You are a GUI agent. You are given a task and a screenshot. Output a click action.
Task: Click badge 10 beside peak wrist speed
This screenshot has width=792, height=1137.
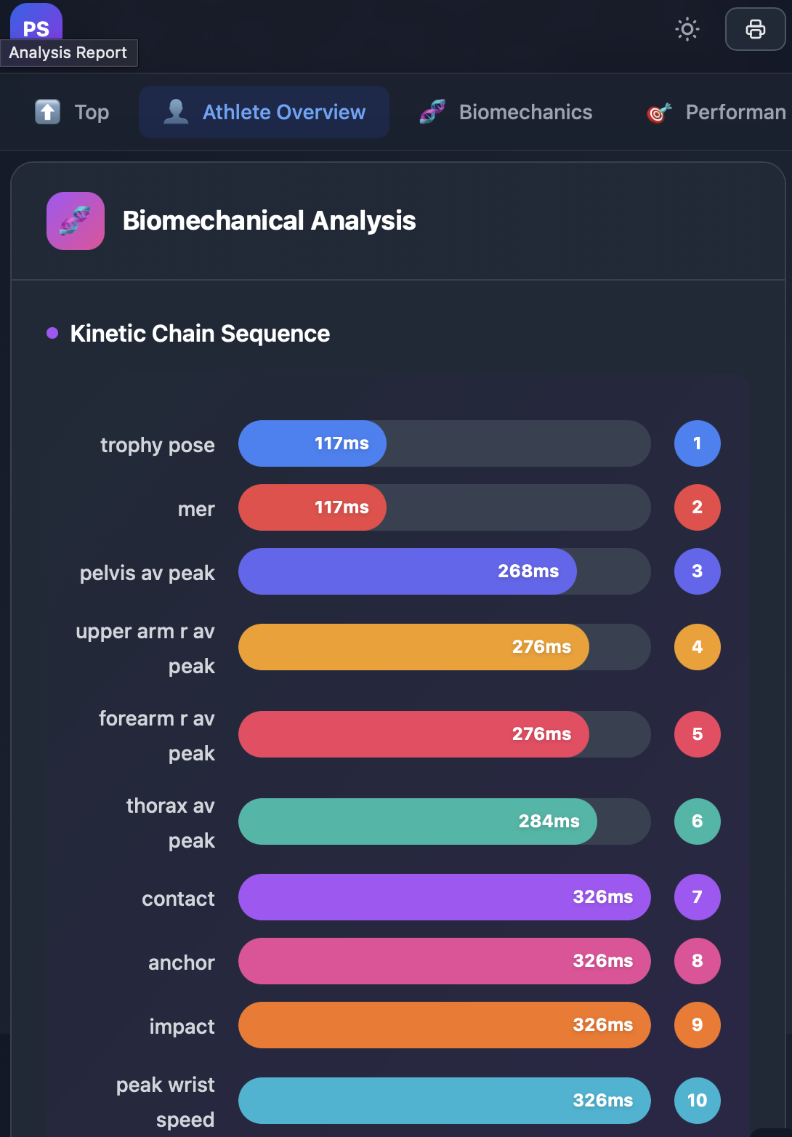click(x=697, y=1101)
